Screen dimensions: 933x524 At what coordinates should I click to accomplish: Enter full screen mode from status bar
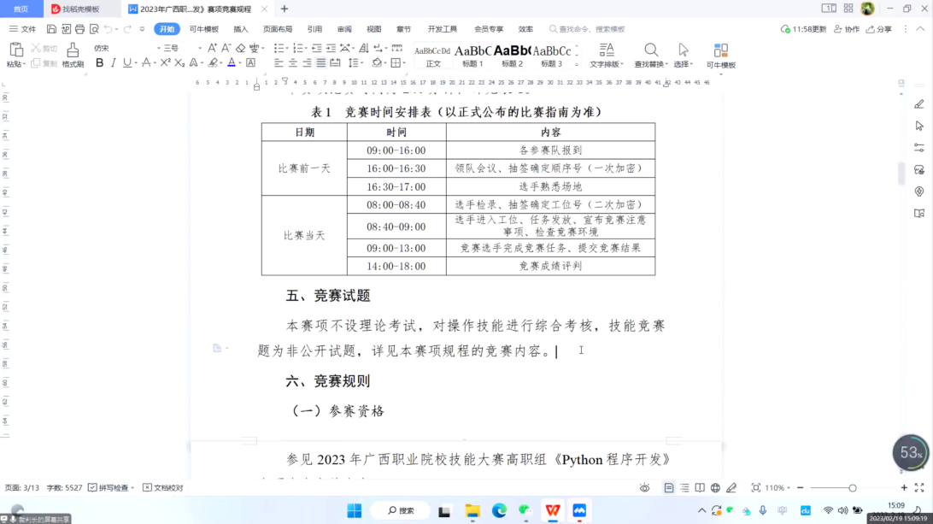tap(919, 488)
